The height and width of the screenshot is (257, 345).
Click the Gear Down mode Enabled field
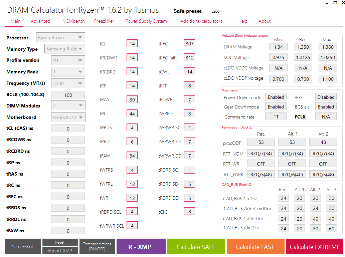[276, 107]
